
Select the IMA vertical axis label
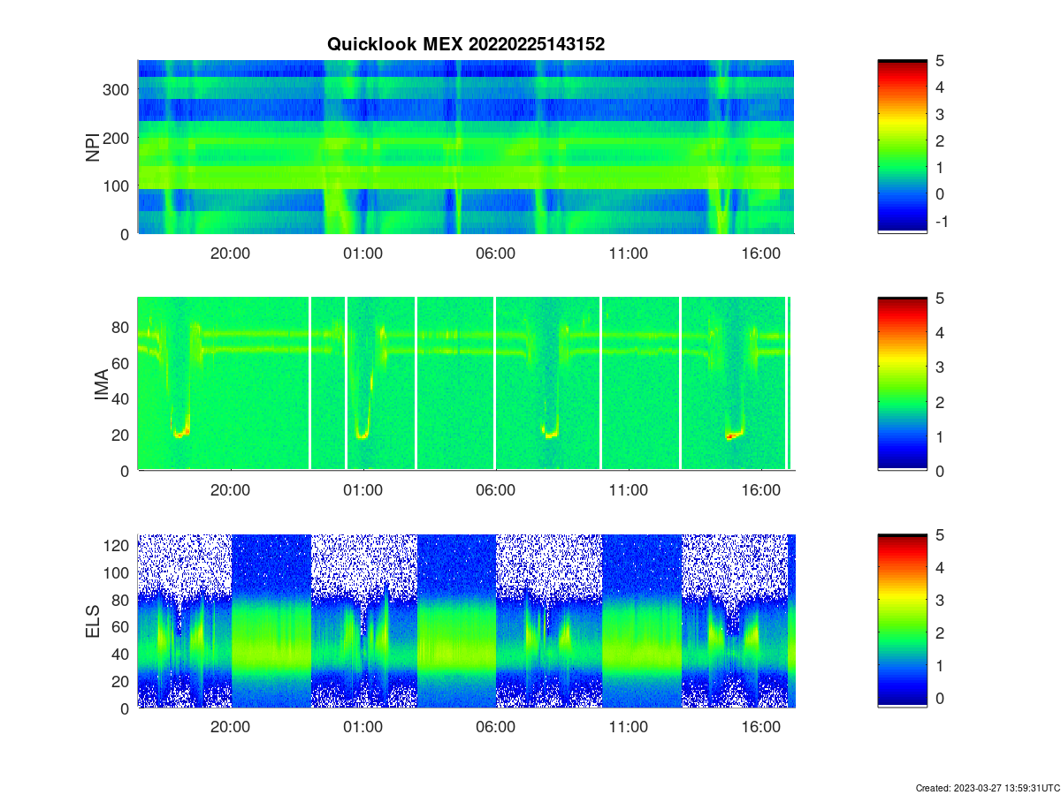pyautogui.click(x=101, y=384)
